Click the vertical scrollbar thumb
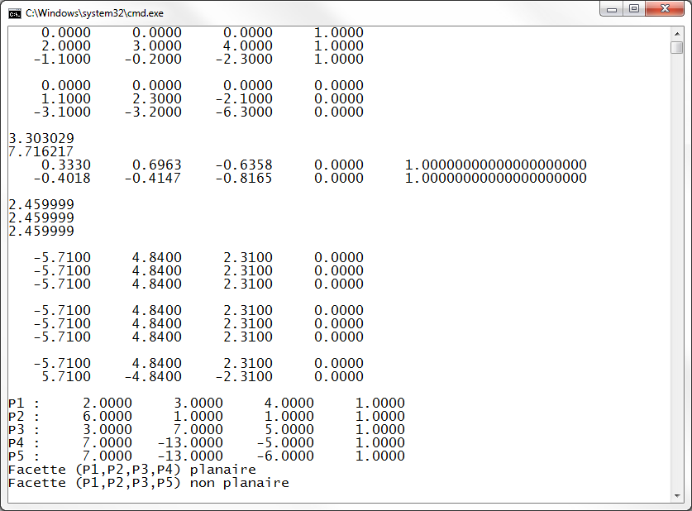 tap(676, 47)
